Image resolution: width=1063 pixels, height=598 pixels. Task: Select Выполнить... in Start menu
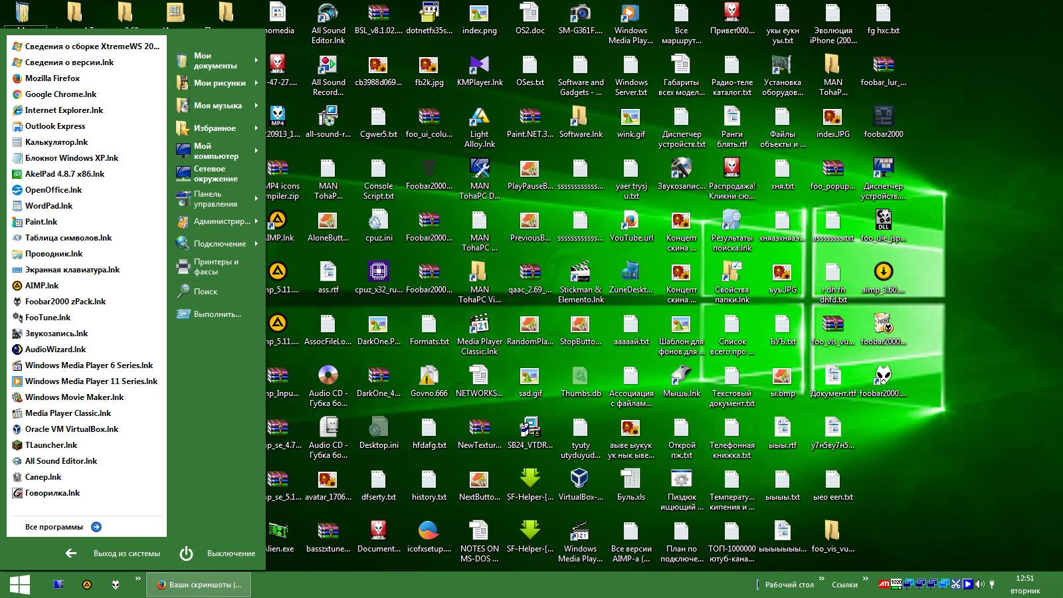217,314
